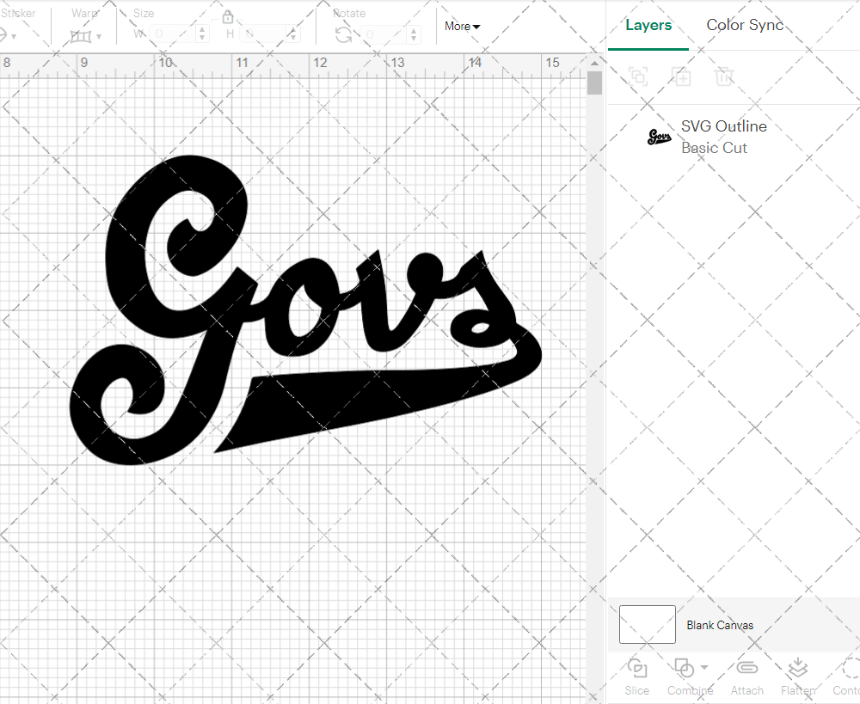Click the canvas vertical scrollbar thumb
The height and width of the screenshot is (704, 860).
(x=594, y=83)
